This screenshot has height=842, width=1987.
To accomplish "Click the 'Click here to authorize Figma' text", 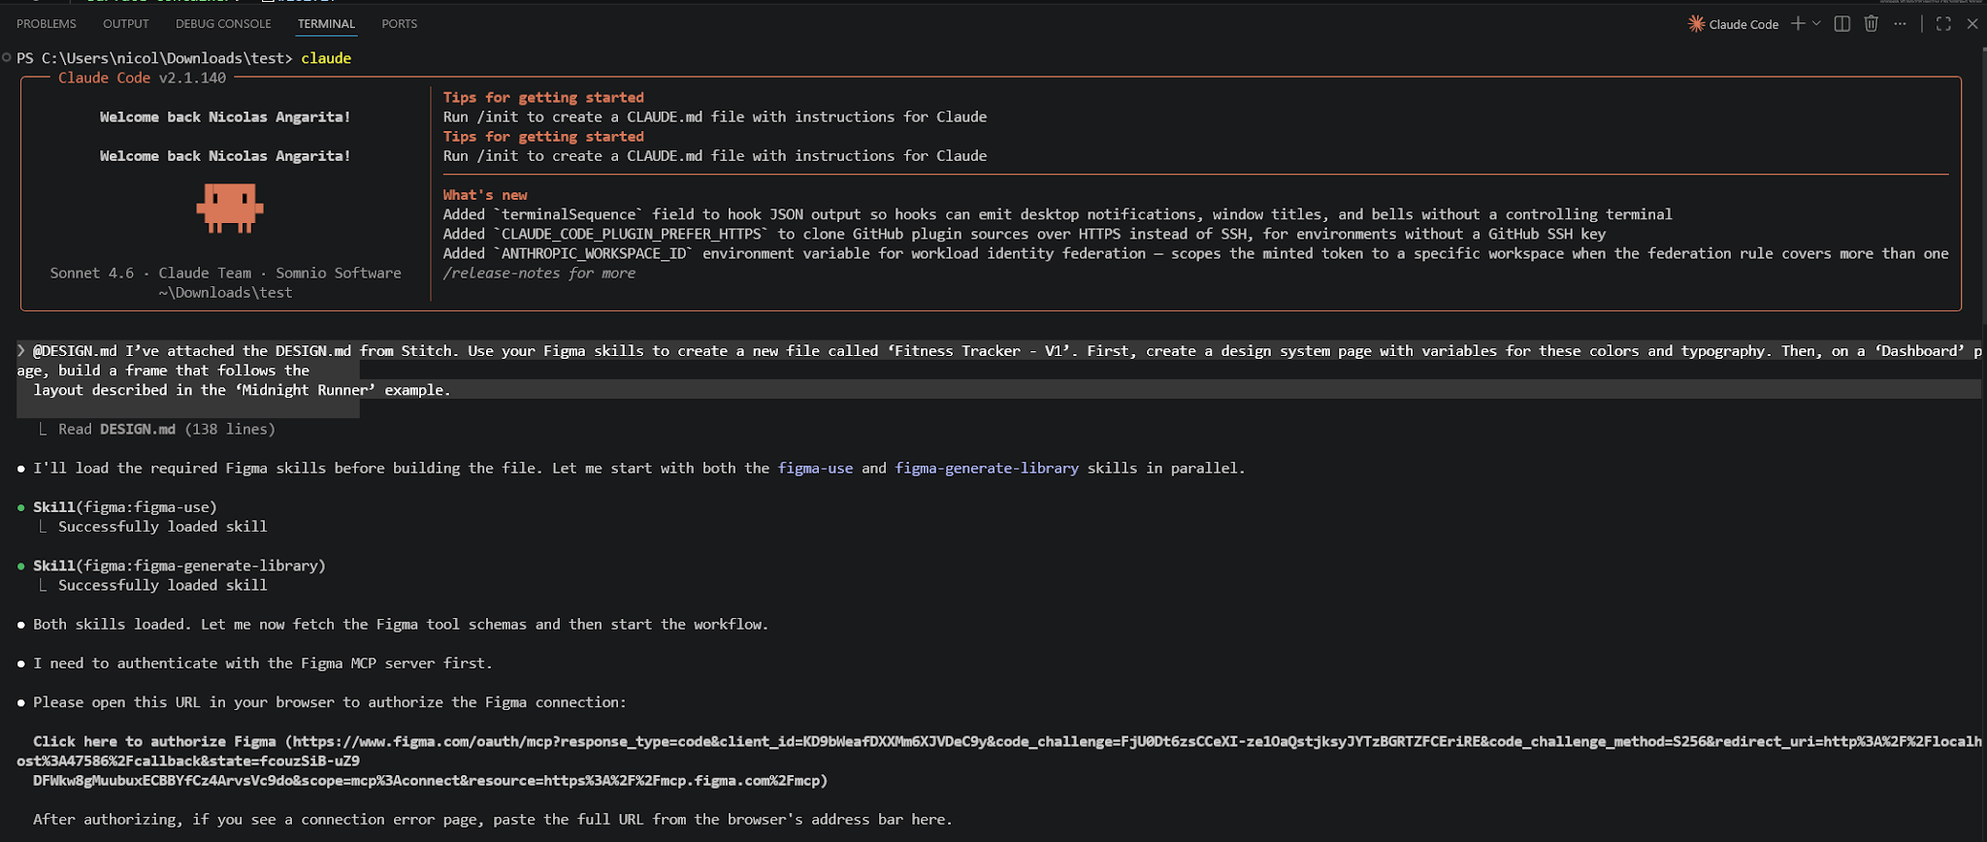I will coord(154,741).
